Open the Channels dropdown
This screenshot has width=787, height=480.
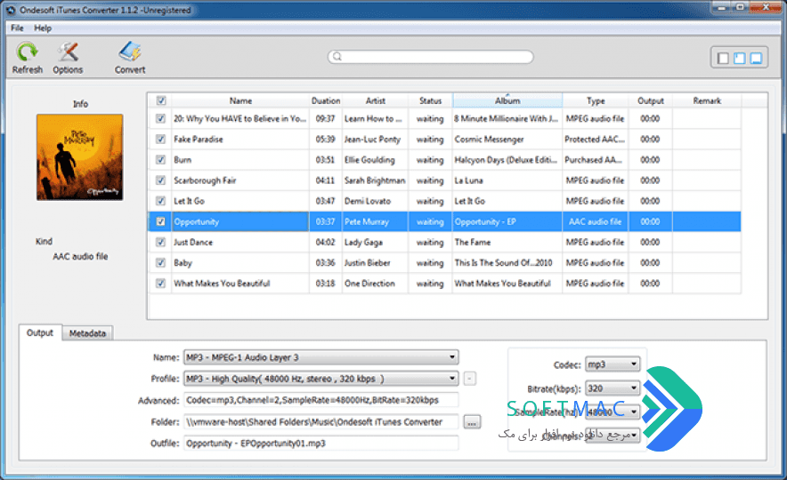[x=613, y=435]
